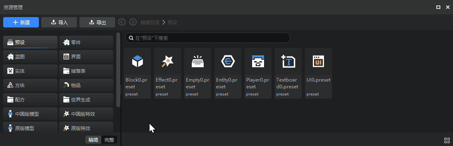Screen dimensions: 453x146
Task: Open the Block0.preset file thumbnail
Action: coord(137,61)
